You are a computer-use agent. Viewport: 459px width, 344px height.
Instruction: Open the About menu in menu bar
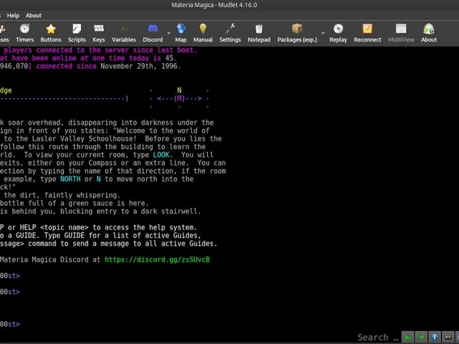coord(34,16)
